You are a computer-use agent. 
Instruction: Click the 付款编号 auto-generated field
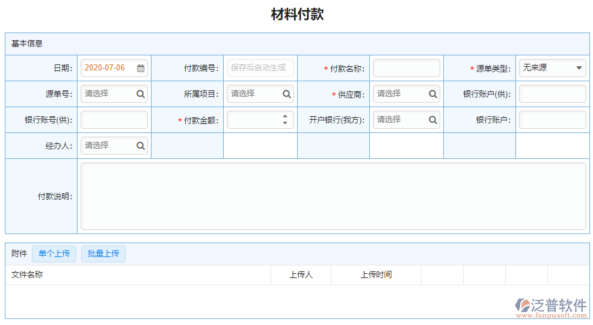click(x=260, y=68)
